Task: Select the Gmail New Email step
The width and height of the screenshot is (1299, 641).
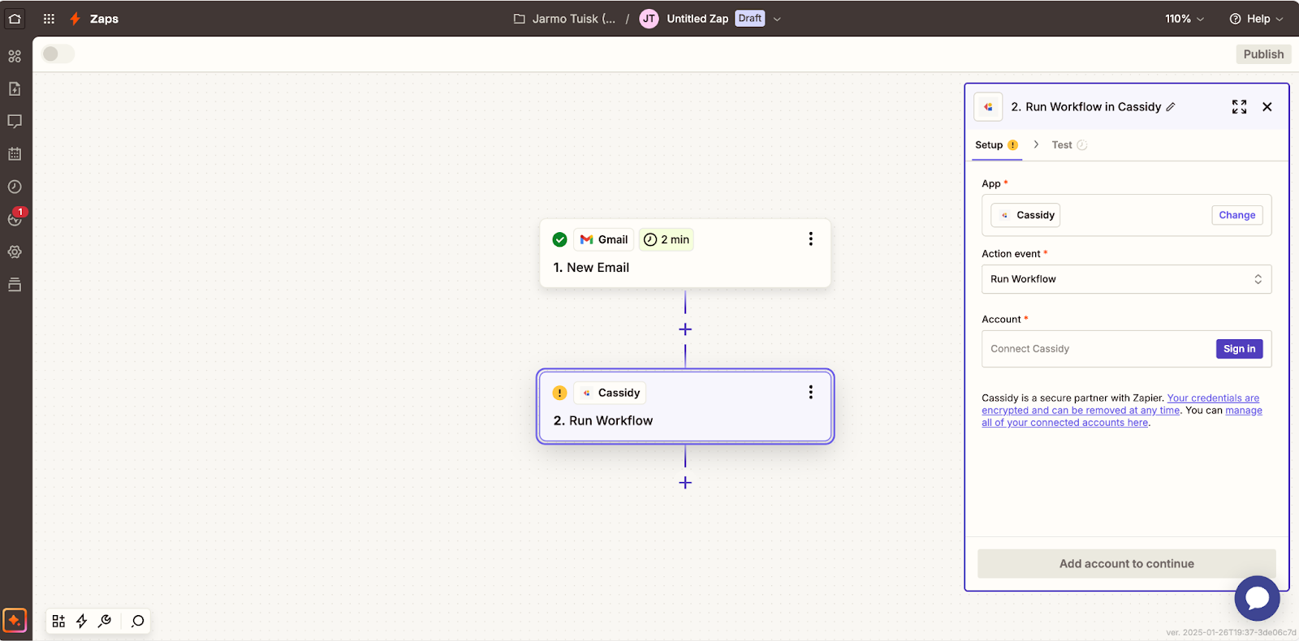Action: pos(685,253)
